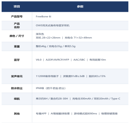Screen dimensions: 130x124
Task: Click the 参数 column header
Action: pyautogui.click(x=80, y=7)
